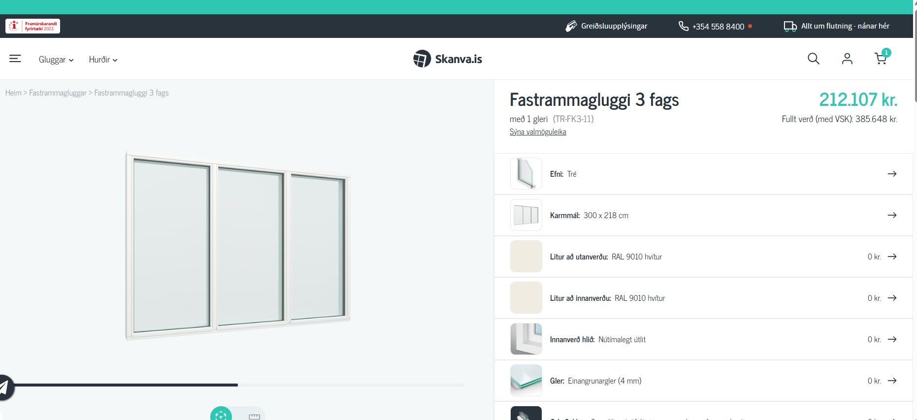
Task: Open the hamburger main menu
Action: [x=15, y=59]
